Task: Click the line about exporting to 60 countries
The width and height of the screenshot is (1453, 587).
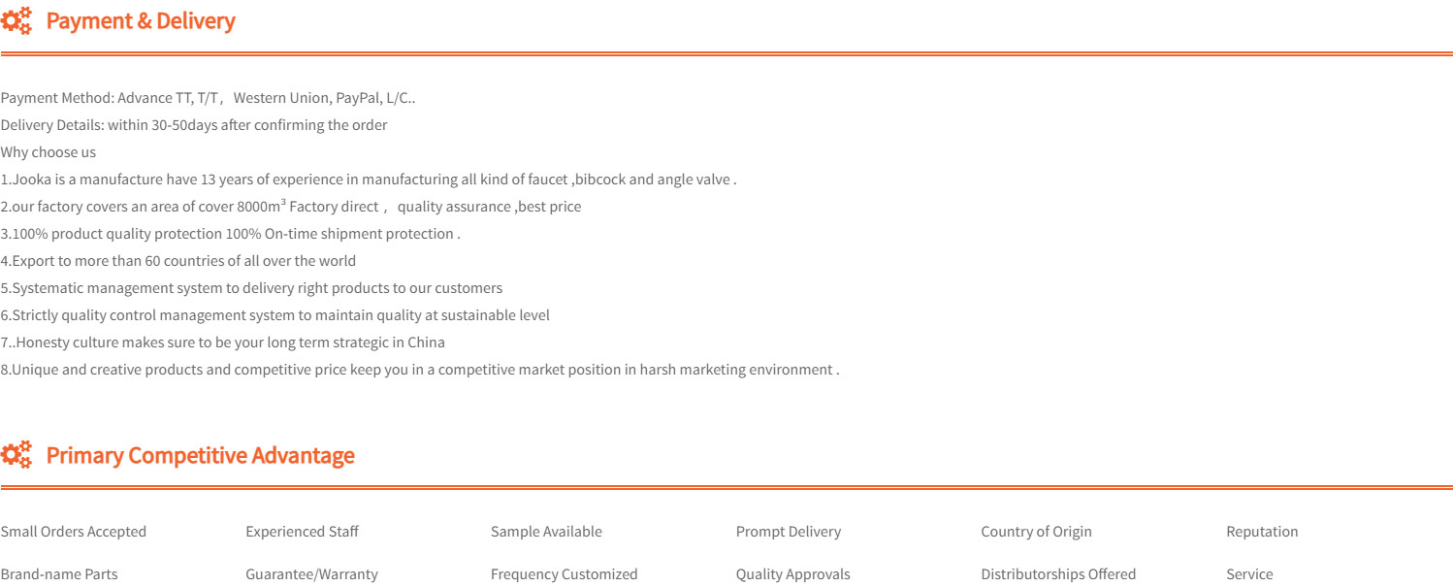Action: 178,261
